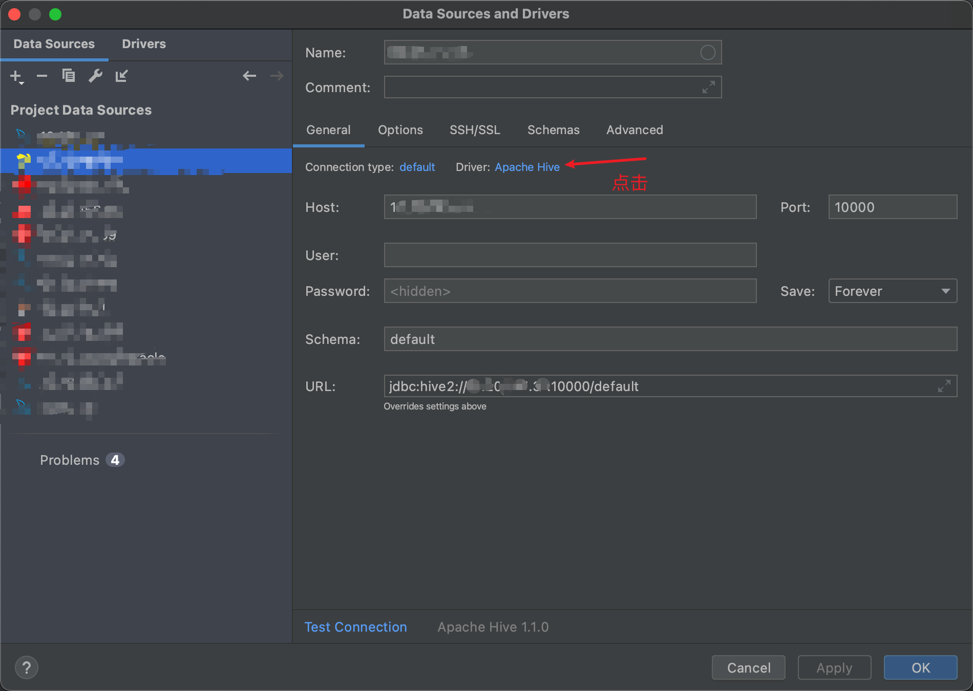The height and width of the screenshot is (691, 973).
Task: Go forward using the right arrow icon
Action: (x=277, y=76)
